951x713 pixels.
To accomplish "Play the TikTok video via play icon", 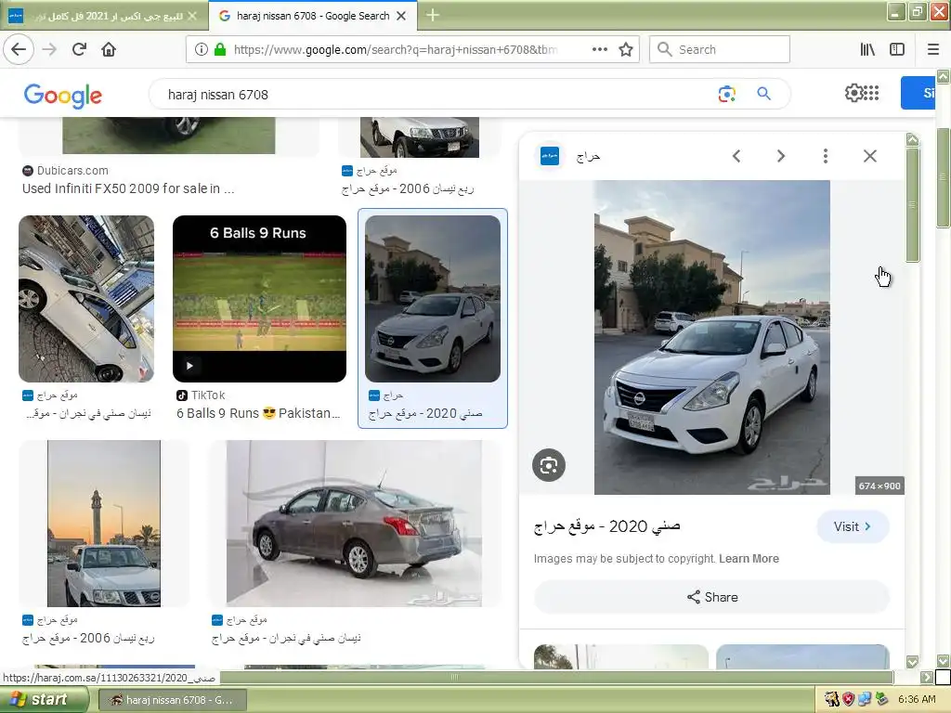I will (189, 366).
